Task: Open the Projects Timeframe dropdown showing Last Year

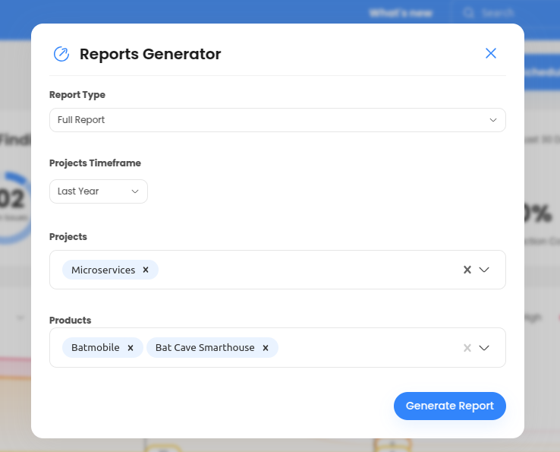Action: click(x=99, y=191)
